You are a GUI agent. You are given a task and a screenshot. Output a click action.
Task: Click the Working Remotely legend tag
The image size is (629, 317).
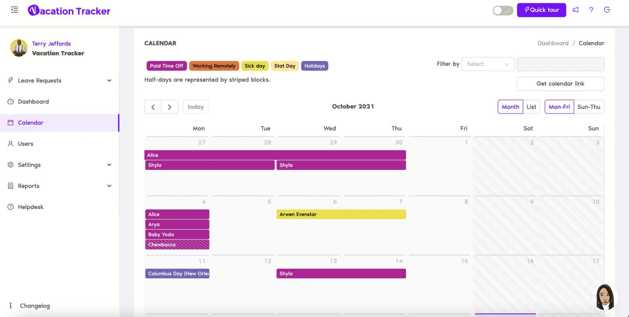[214, 66]
